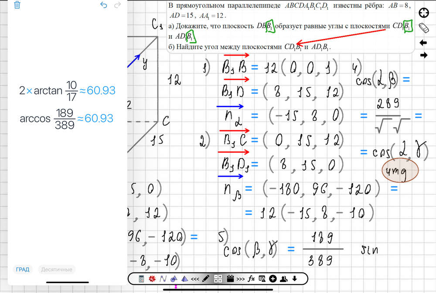Image resolution: width=436 pixels, height=293 pixels.
Task: Expand toolbar with >>> arrows
Action: [x=240, y=279]
